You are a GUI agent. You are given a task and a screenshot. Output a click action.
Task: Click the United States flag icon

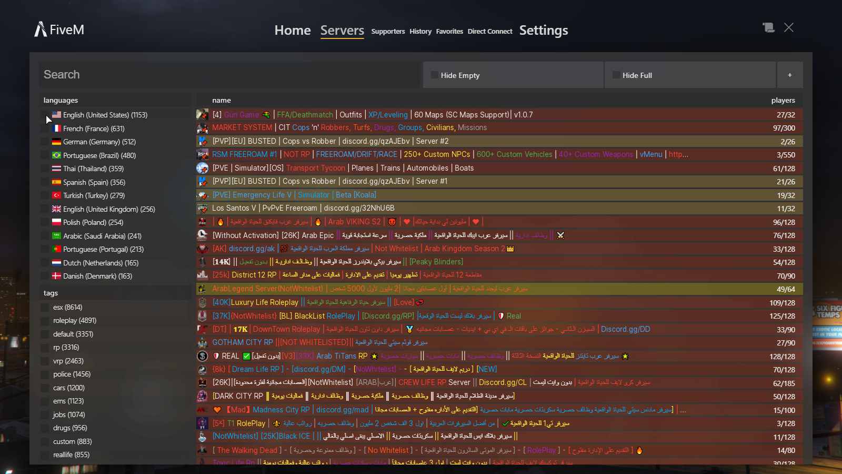point(56,115)
